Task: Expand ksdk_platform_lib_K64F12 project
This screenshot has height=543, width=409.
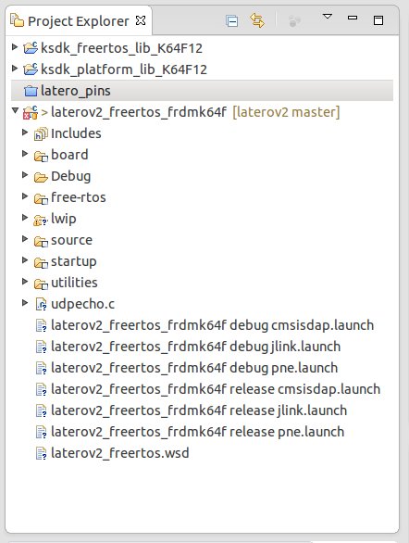Action: point(15,69)
